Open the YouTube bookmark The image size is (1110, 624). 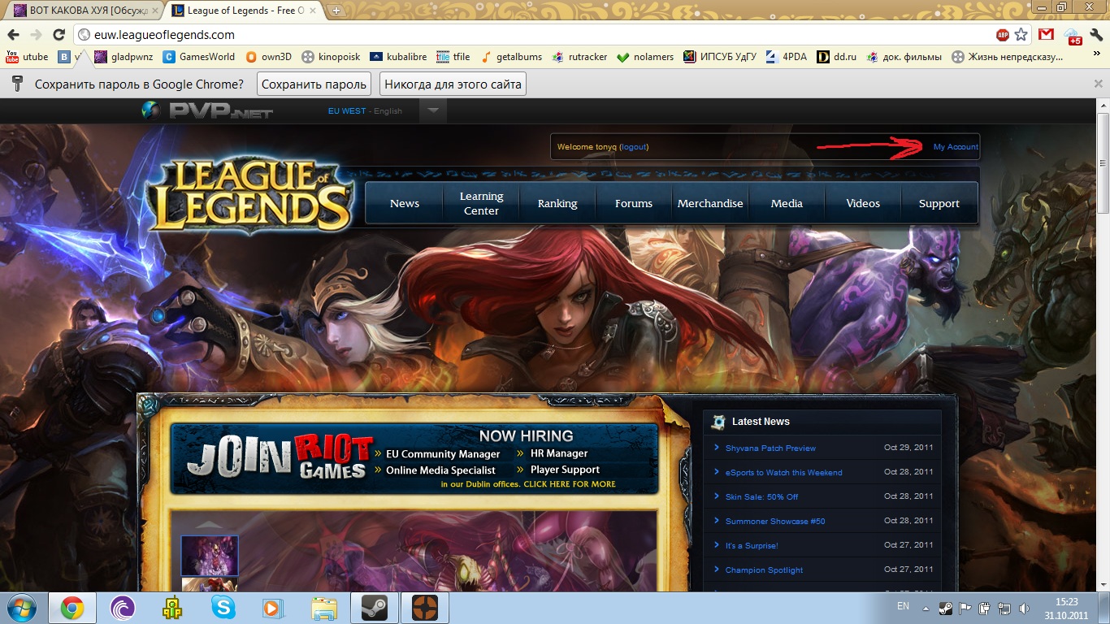tap(27, 57)
